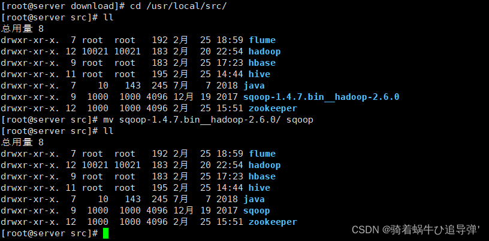The image size is (489, 241).
Task: Click the sqoop-1.4.7.bin__hadoop-2.6.0 directory name
Action: point(321,97)
